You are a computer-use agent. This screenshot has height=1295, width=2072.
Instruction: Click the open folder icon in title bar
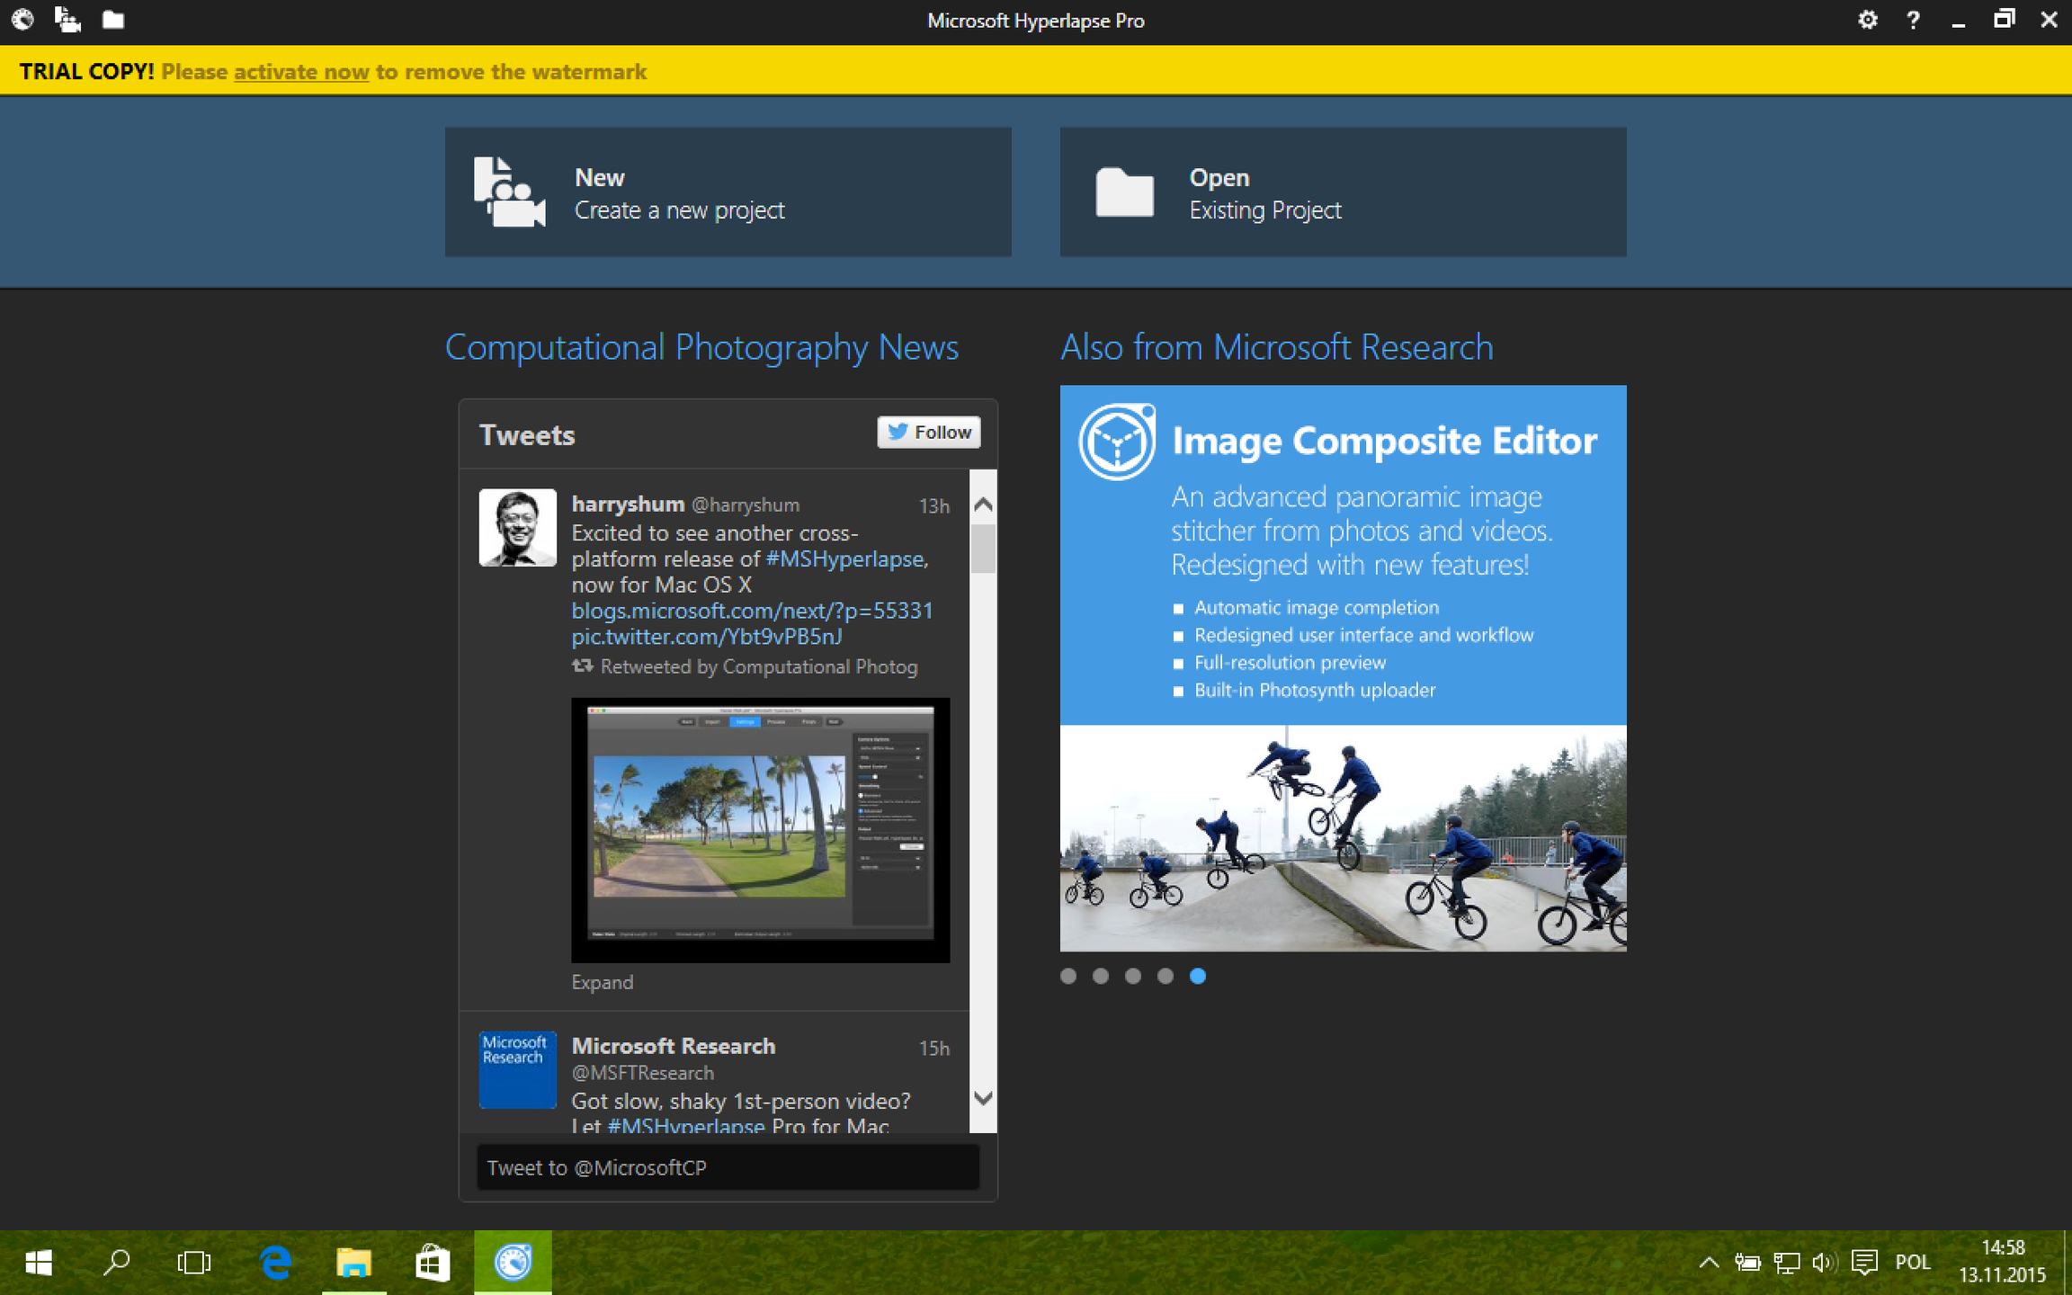[112, 19]
